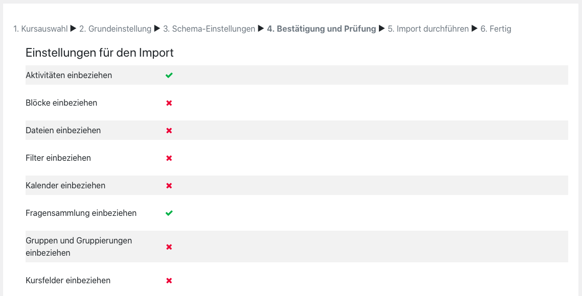Click the Kursfelder einbeziehen label
The width and height of the screenshot is (582, 296).
coord(68,281)
